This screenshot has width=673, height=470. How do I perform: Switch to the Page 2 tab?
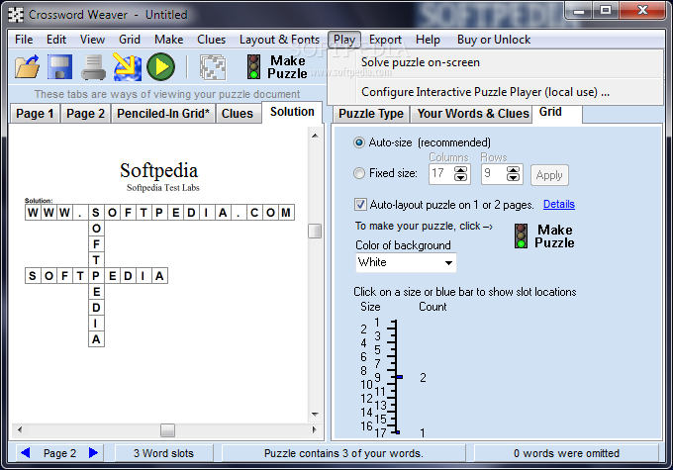pyautogui.click(x=85, y=114)
